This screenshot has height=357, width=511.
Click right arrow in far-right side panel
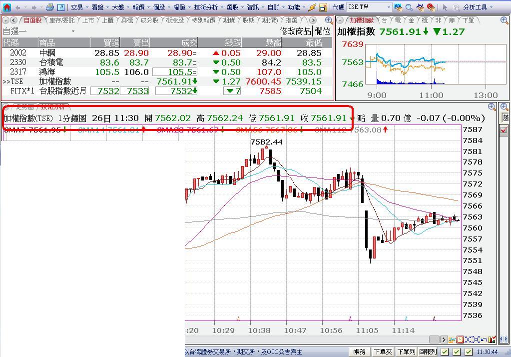tap(506, 339)
